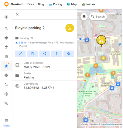Open the Configure map layers sidebar icon
The height and width of the screenshot is (129, 123).
point(6,38)
